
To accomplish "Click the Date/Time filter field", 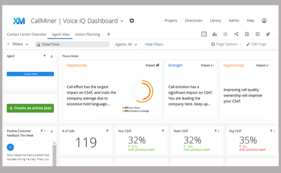I will (72, 44).
